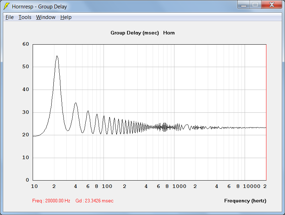Open the Tools menu
The width and height of the screenshot is (285, 215).
pyautogui.click(x=25, y=17)
